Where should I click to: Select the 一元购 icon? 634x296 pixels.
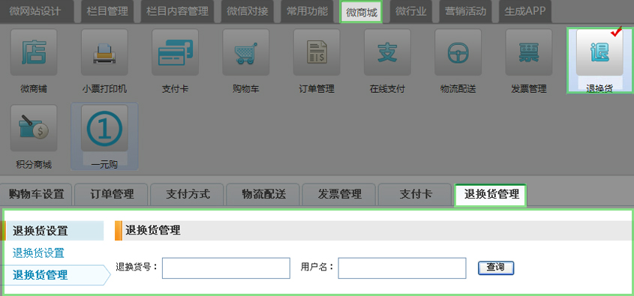tap(104, 128)
